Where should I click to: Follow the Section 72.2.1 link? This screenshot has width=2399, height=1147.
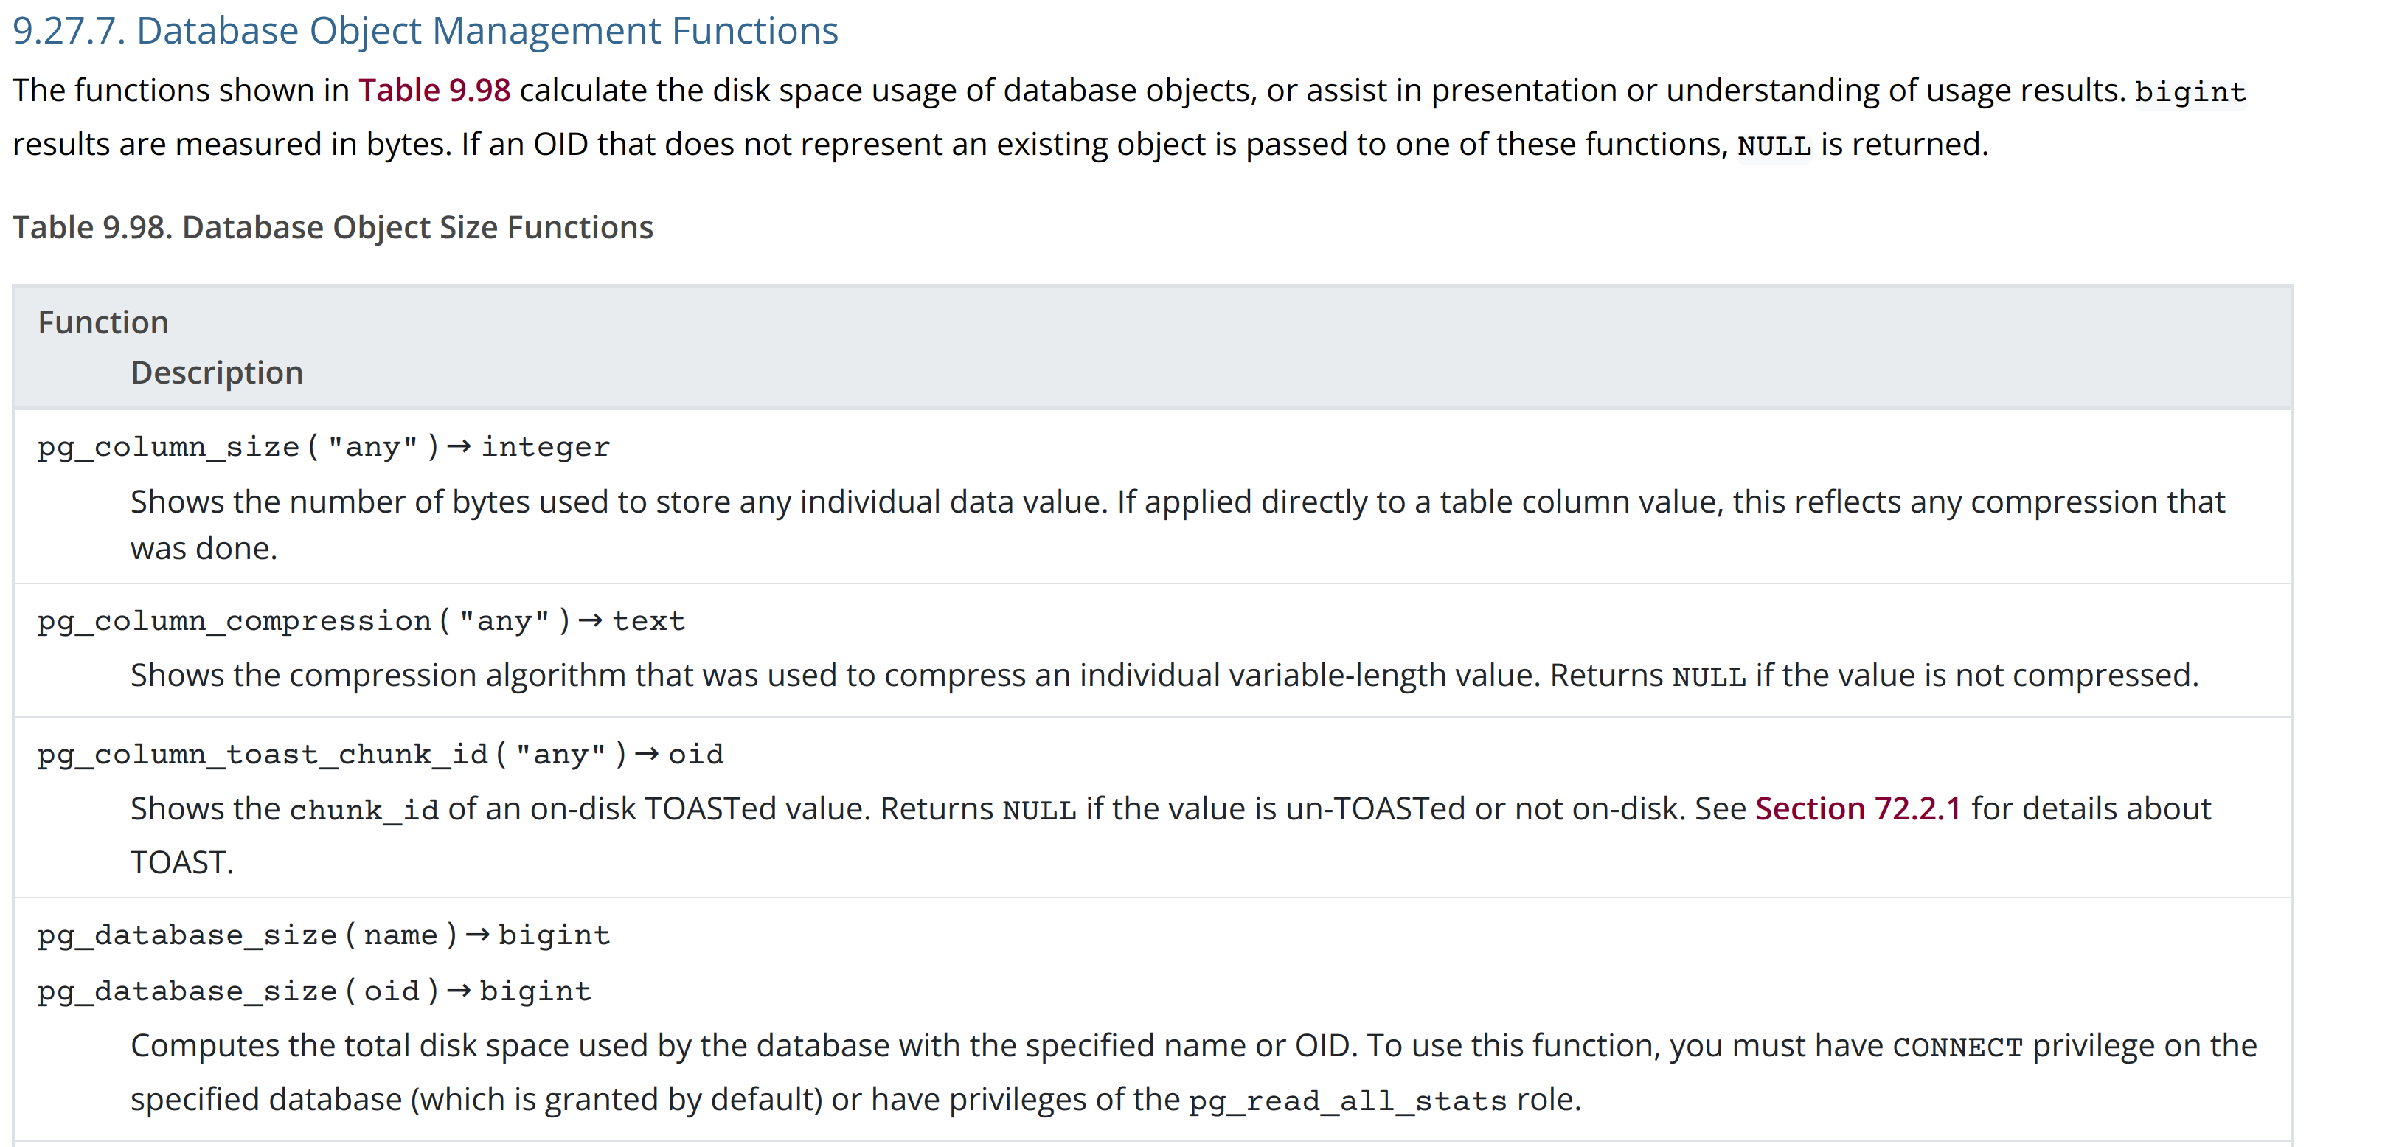pyautogui.click(x=1857, y=808)
